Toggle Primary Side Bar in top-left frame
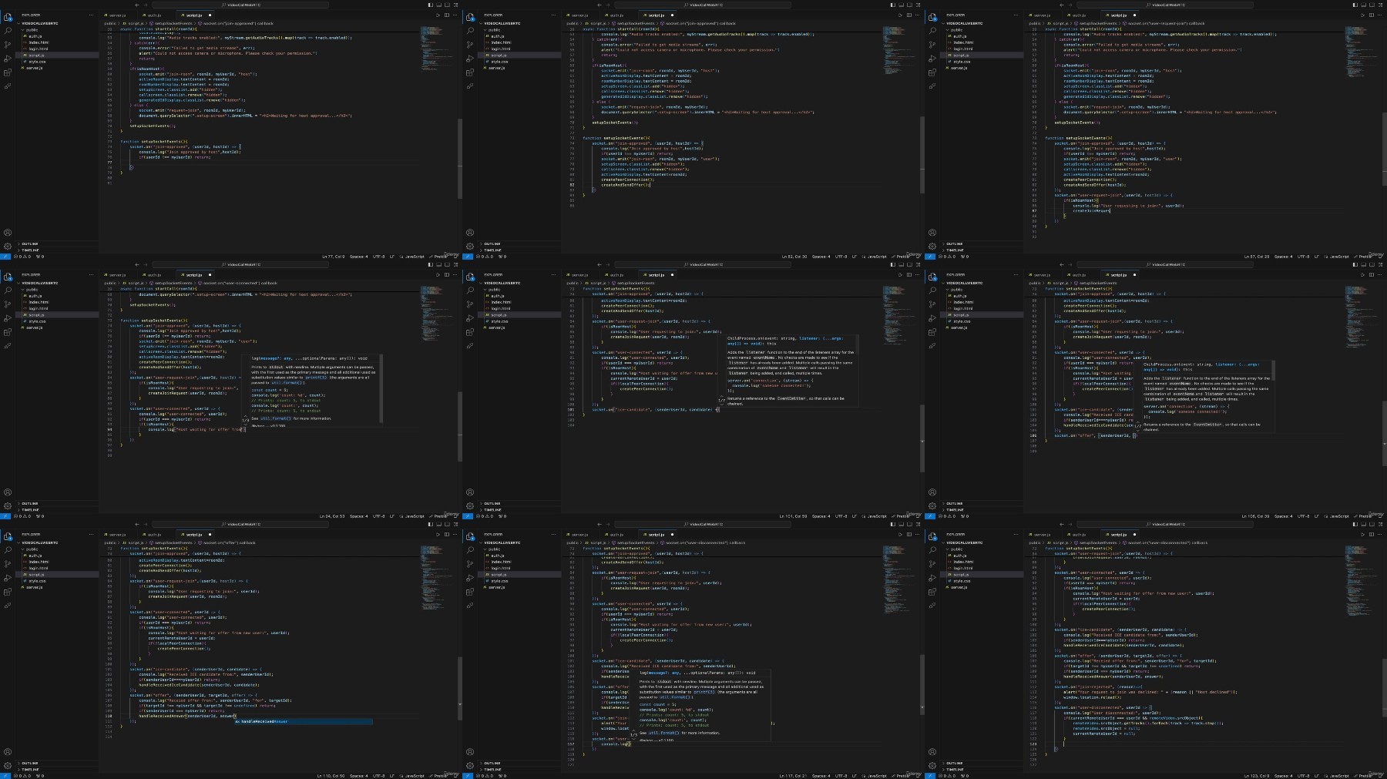1387x779 pixels. coord(431,5)
